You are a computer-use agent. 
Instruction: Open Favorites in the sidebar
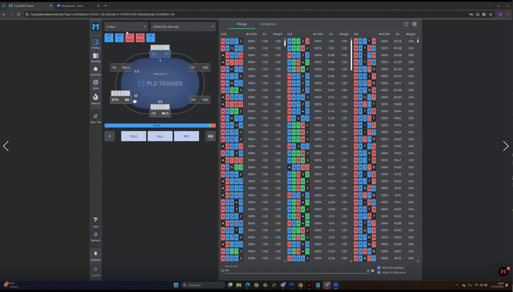click(x=96, y=71)
